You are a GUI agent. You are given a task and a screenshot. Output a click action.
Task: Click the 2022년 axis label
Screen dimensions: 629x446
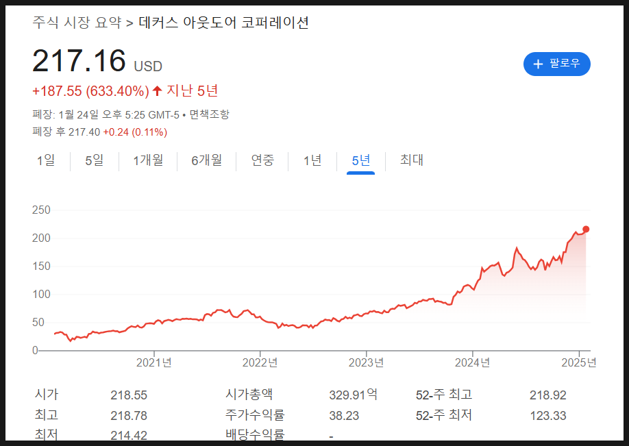point(260,362)
